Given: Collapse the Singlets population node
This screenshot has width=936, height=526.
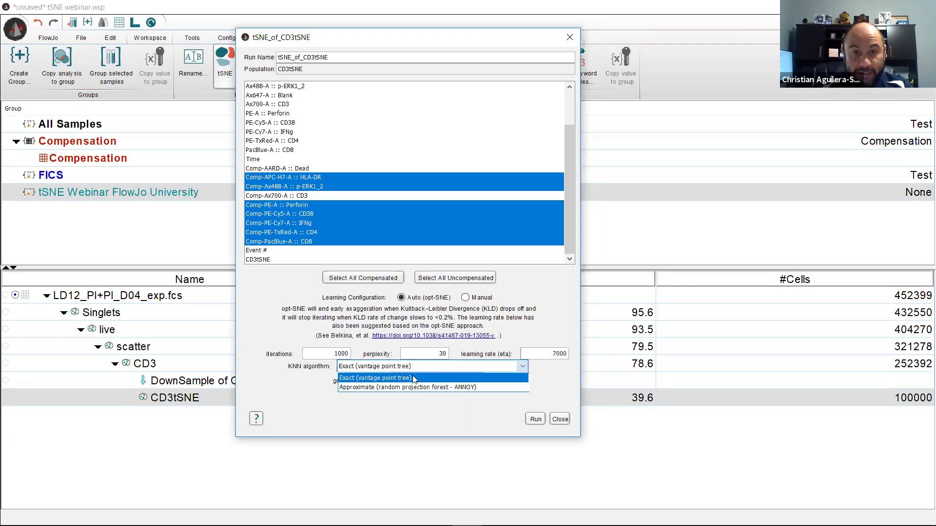Looking at the screenshot, I should tap(64, 313).
